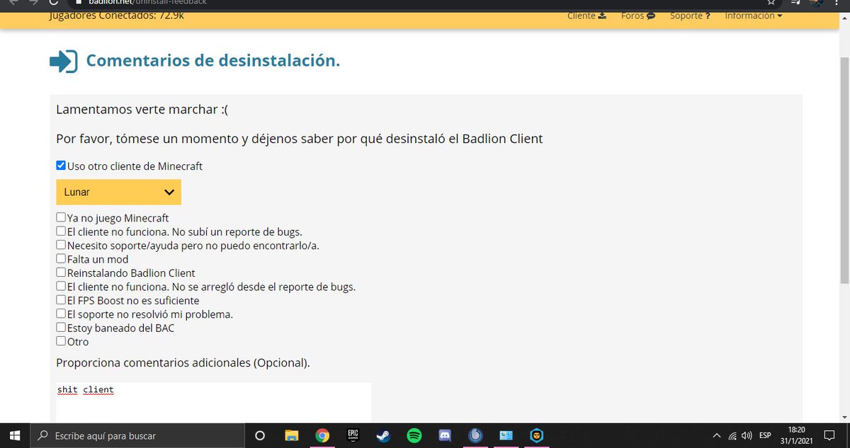Open Discord from taskbar
The image size is (850, 448).
pos(446,435)
